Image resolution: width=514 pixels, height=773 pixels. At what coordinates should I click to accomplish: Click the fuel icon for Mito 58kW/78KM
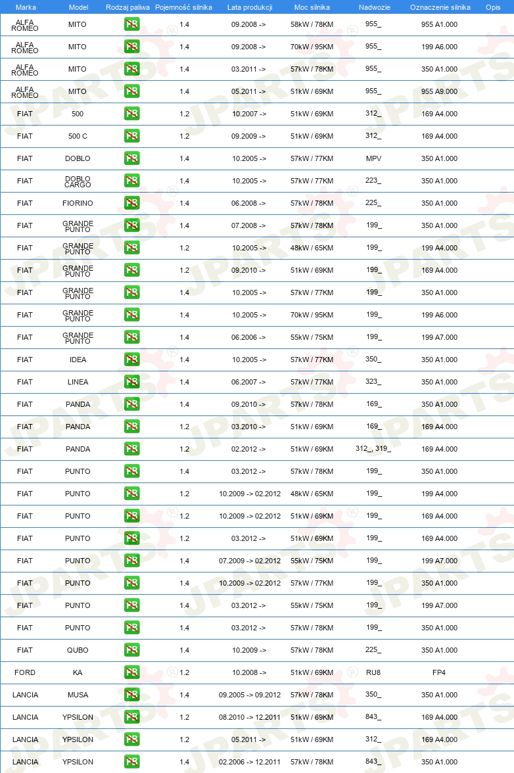coord(131,24)
